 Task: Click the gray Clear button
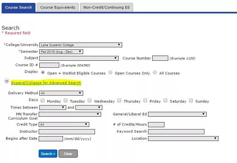(68, 154)
